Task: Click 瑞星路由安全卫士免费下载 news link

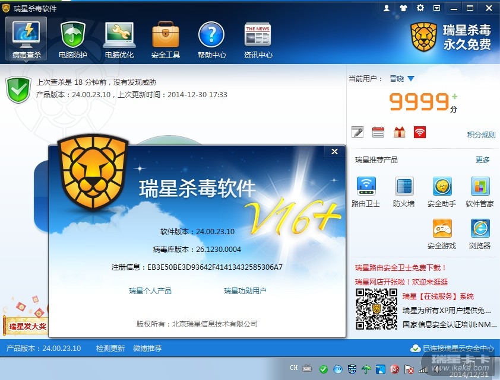Action: 400,268
